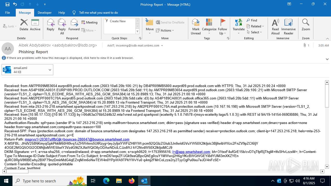Click the horizontal scrollbar right arrow
Screen dimensions: 331x186
point(322,171)
